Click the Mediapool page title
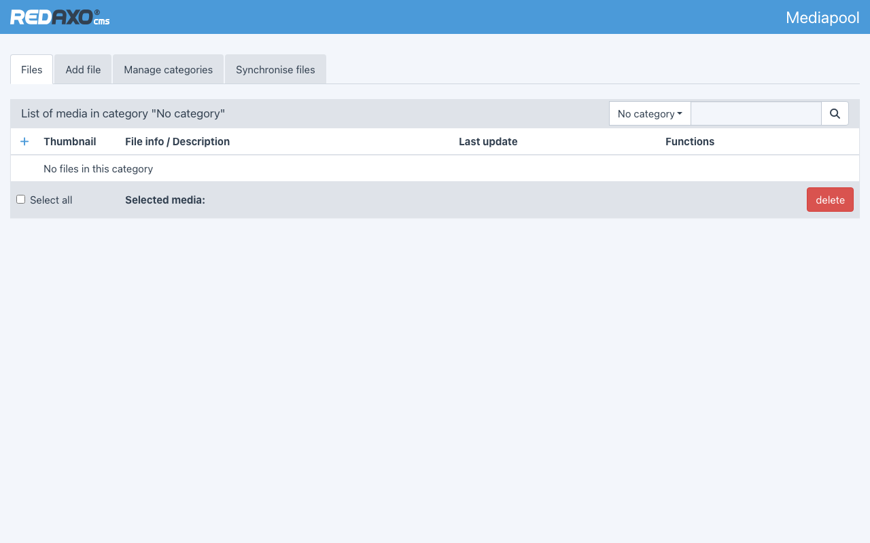Viewport: 870px width, 543px height. (x=822, y=18)
